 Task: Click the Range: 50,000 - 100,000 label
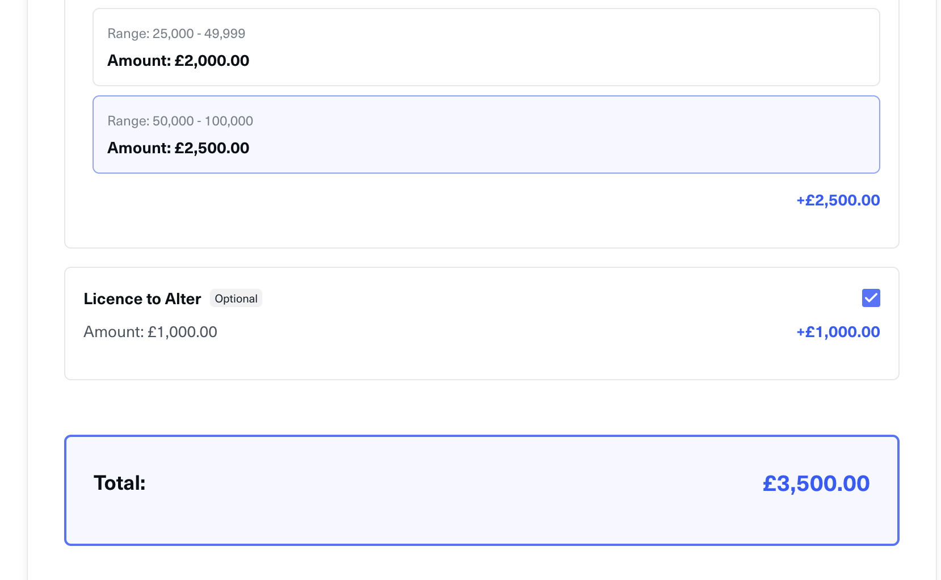(180, 121)
